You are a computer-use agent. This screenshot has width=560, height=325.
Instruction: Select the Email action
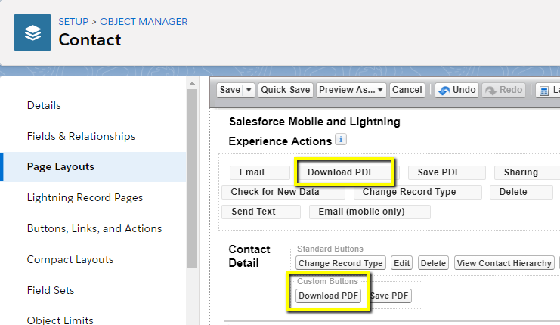point(260,172)
